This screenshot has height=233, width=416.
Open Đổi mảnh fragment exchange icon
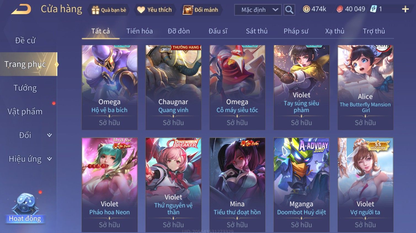click(188, 10)
